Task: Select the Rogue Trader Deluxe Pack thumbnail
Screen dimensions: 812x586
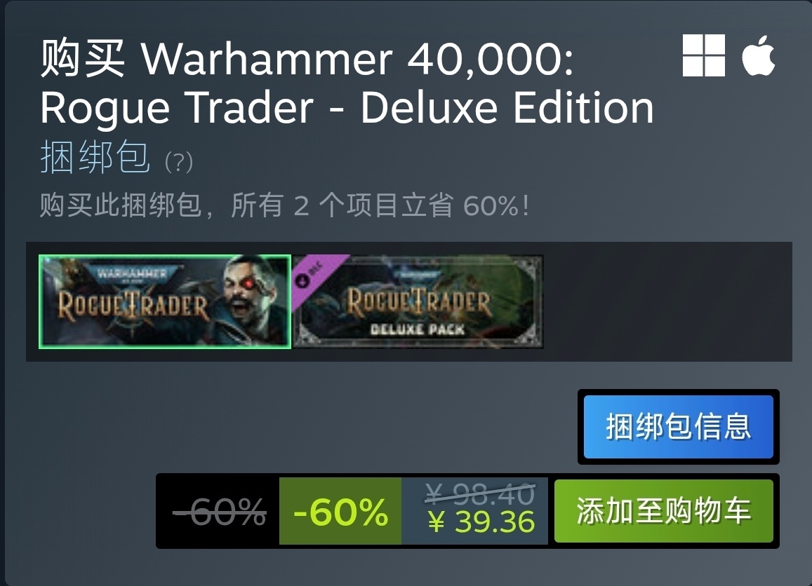Action: pos(418,301)
